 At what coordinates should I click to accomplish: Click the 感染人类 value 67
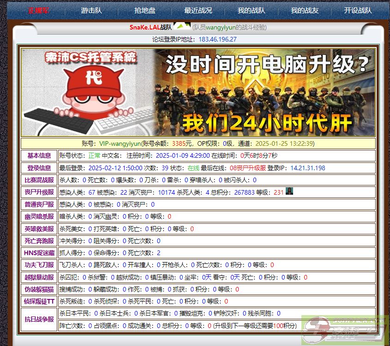(92, 192)
